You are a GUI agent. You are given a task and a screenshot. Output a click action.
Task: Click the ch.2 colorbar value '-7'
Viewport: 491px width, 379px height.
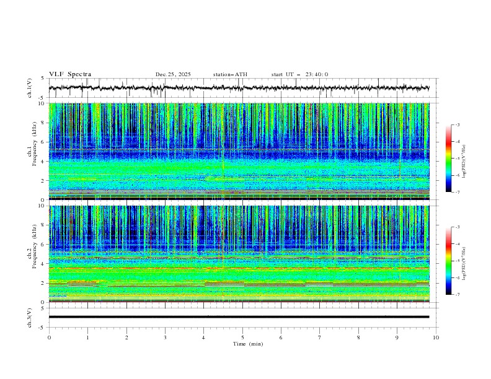click(457, 295)
